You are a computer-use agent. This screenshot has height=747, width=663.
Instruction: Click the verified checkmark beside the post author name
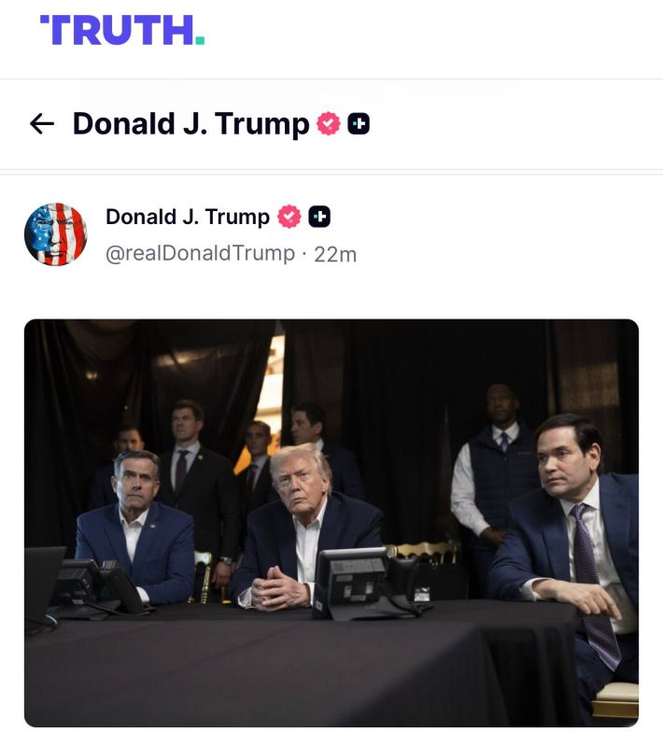pyautogui.click(x=289, y=218)
